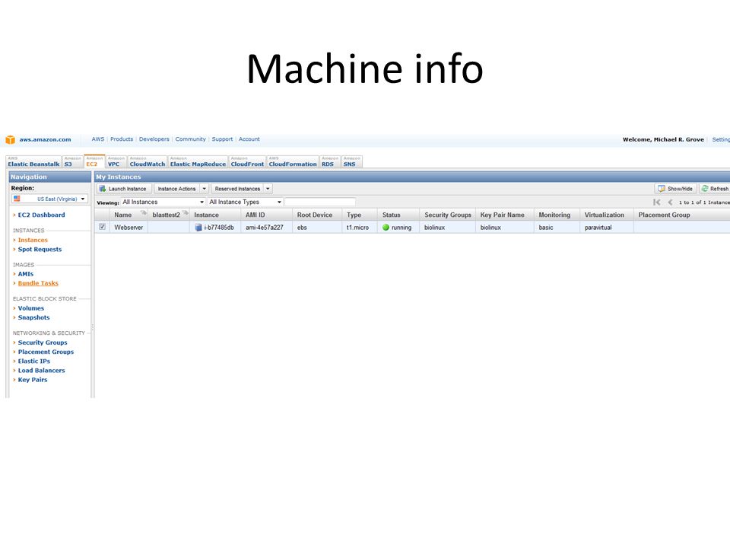730x548 pixels.
Task: Open the Instance Actions dropdown arrow
Action: coord(205,189)
